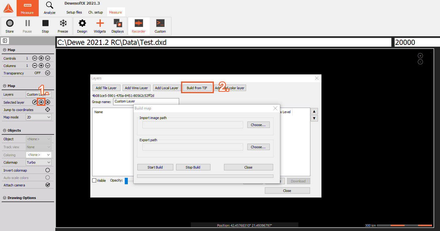Go to Ch. setup tab
This screenshot has width=440, height=231.
tap(96, 12)
